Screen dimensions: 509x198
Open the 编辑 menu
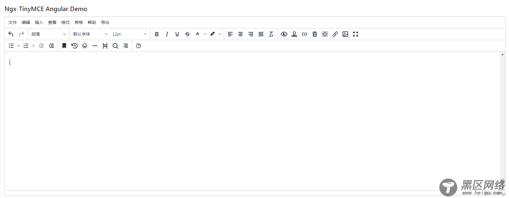(x=26, y=22)
